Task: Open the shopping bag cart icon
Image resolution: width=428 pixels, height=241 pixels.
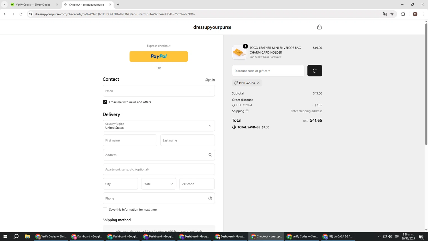Action: click(319, 27)
